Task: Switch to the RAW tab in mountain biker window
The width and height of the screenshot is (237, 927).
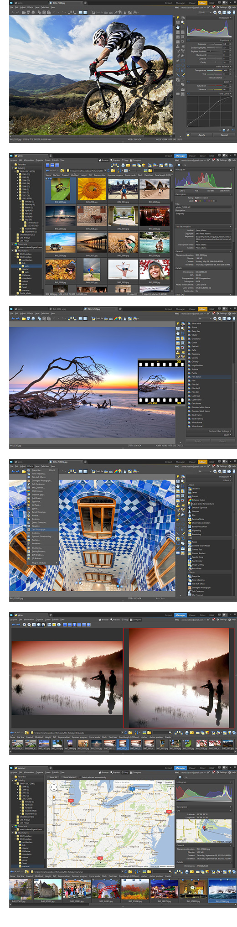Action: tap(212, 3)
